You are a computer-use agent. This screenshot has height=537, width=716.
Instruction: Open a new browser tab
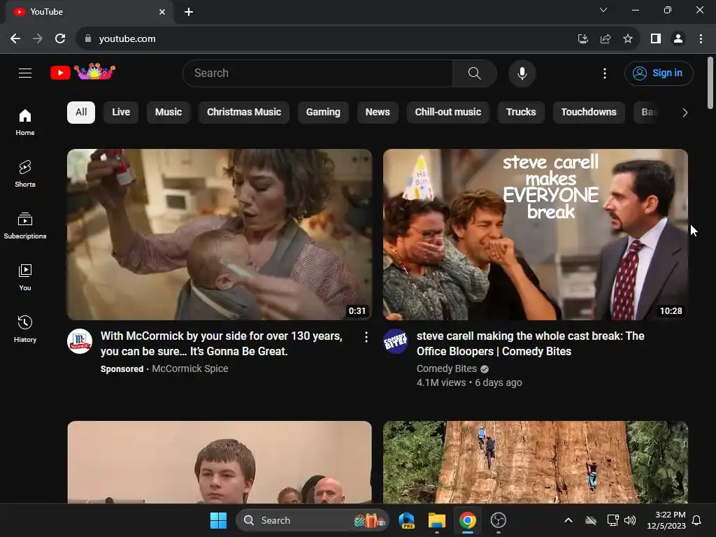click(x=189, y=12)
